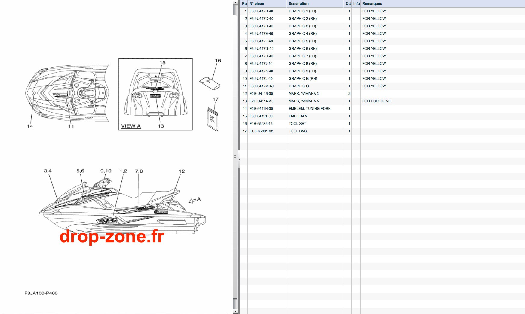The height and width of the screenshot is (314, 525).
Task: Select the GRAPHIC B (RH) description
Action: 303,79
